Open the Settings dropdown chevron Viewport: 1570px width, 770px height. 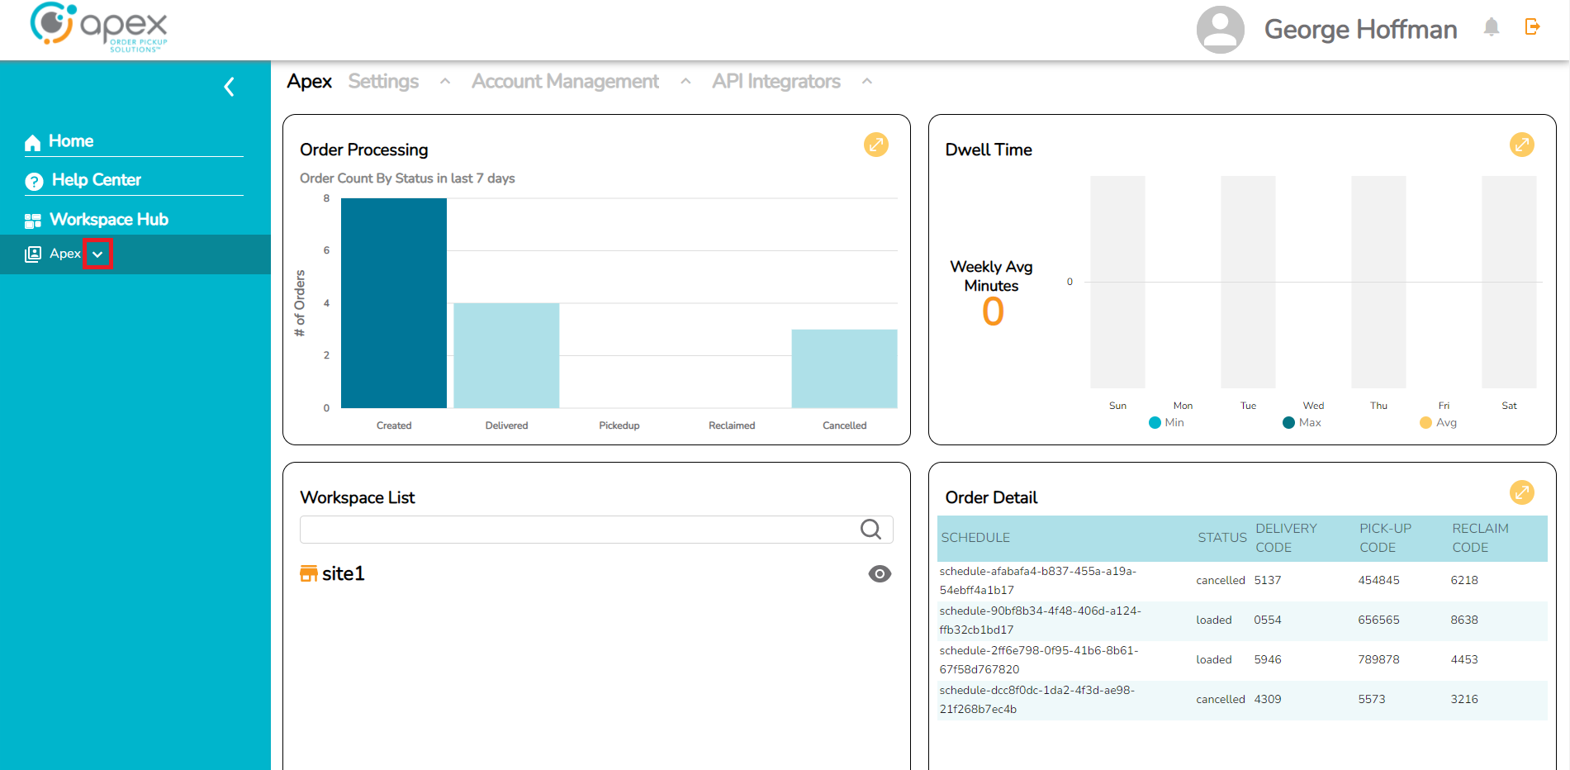coord(445,82)
